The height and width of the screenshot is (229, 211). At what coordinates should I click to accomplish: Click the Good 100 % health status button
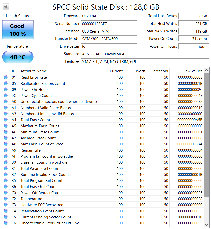[x=18, y=30]
